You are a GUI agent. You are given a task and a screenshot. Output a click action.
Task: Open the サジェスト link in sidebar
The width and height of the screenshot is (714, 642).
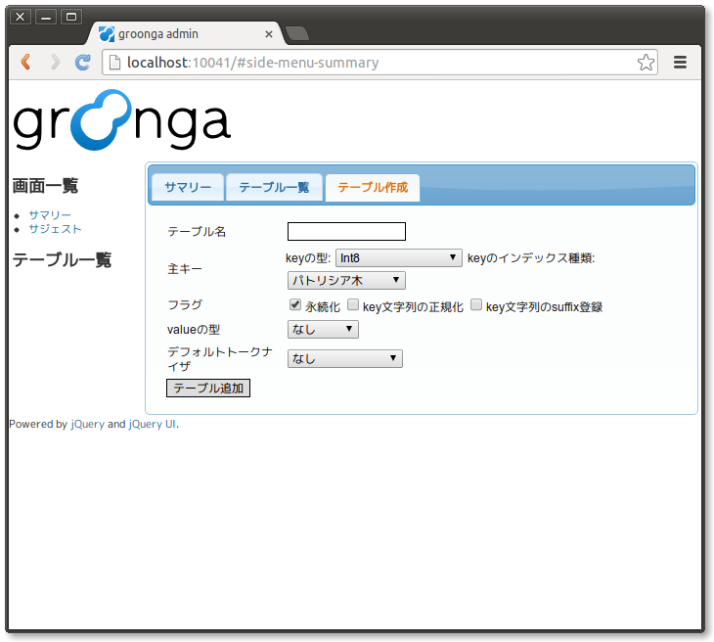[55, 229]
